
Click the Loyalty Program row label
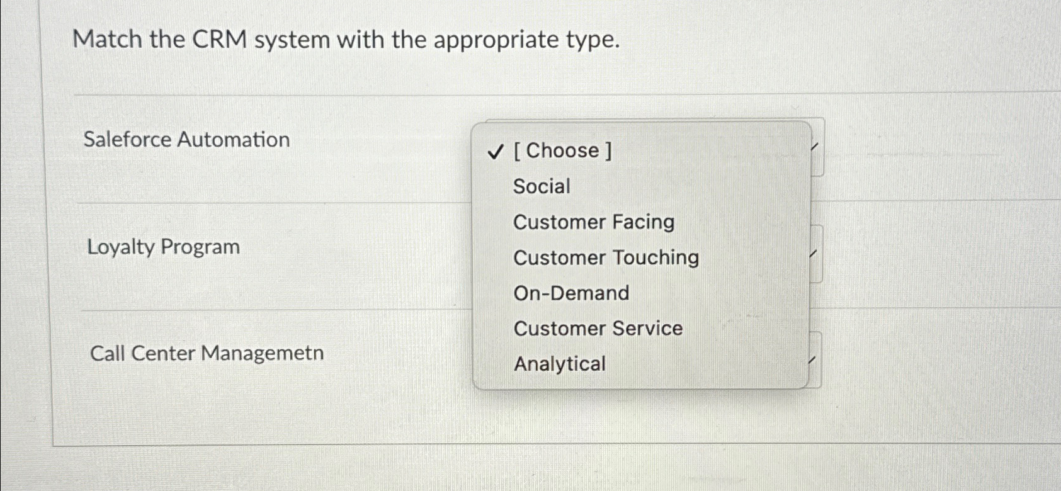click(163, 247)
